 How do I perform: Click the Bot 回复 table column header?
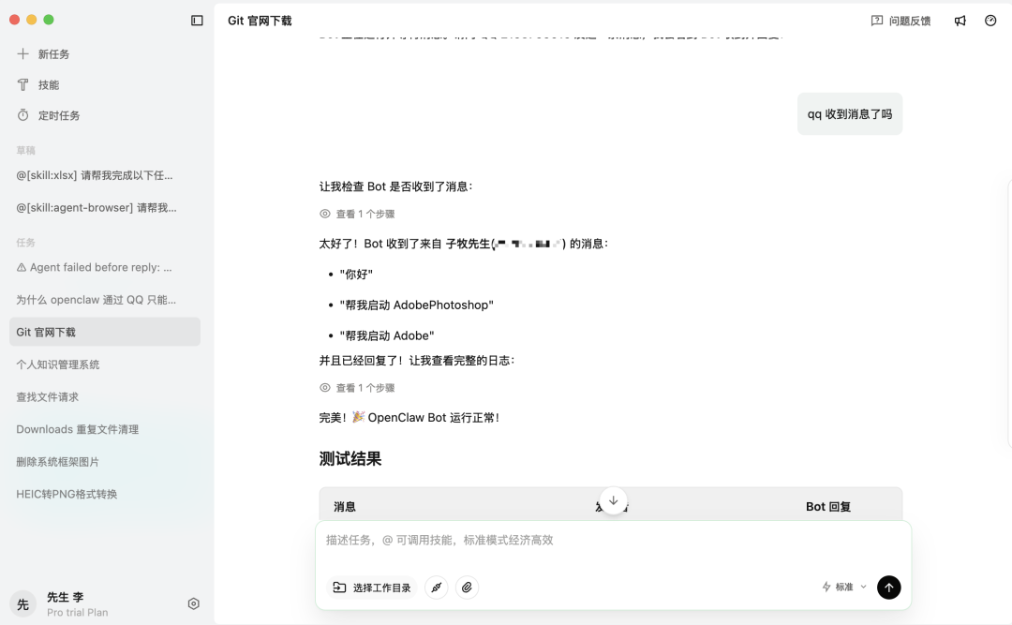point(828,507)
